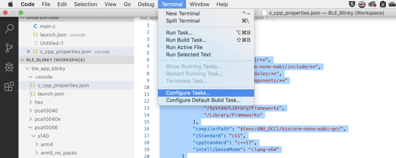Open the Debug view bug icon

coord(9,67)
